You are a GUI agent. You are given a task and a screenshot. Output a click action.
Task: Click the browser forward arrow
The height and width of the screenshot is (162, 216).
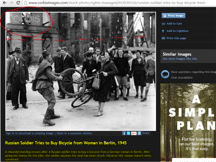pos(11,3)
